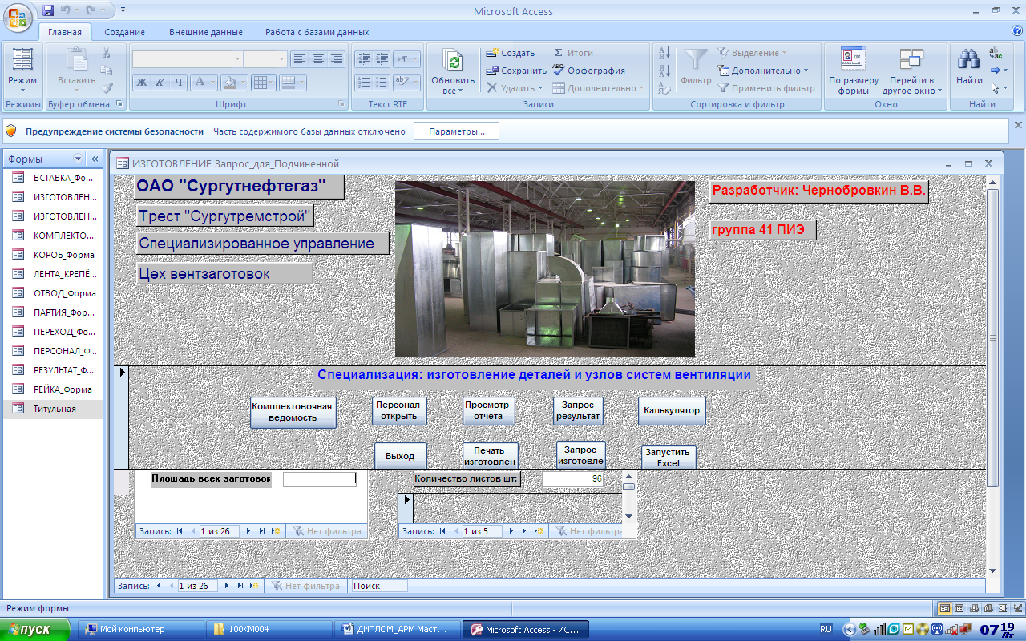
Task: Click the numbered list icon in Текст RTF
Action: (x=363, y=82)
